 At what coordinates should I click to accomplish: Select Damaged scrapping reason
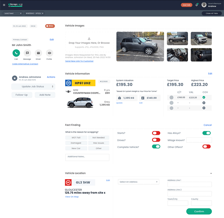pos(76,143)
